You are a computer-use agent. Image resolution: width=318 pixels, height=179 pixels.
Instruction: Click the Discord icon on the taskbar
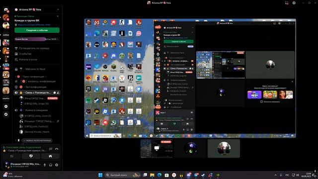coord(189,175)
